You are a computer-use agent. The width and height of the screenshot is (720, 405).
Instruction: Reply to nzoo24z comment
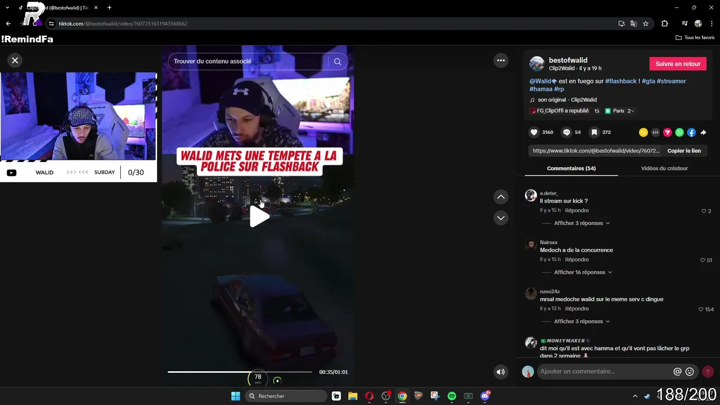coord(577,308)
